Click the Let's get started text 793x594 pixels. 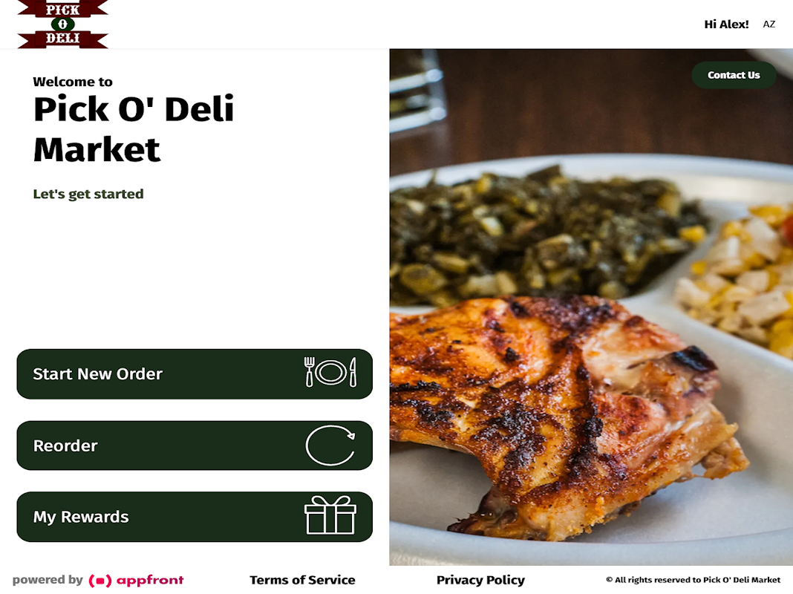(x=88, y=194)
